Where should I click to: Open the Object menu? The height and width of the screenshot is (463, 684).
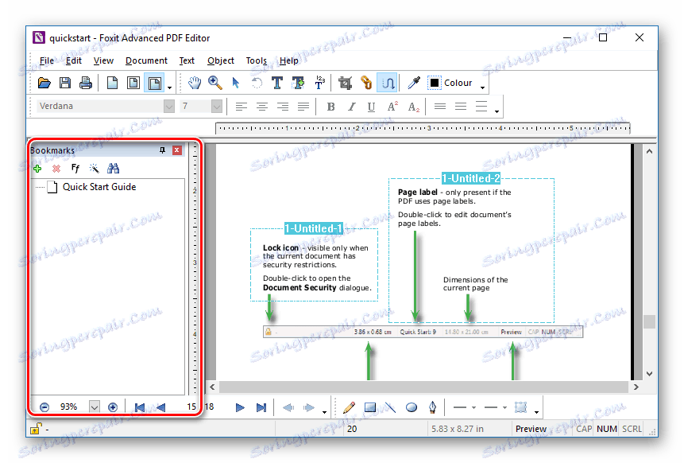[221, 60]
